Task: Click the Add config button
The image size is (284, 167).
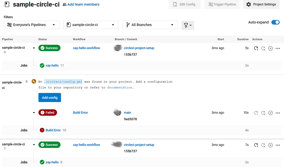Action: 49,97
